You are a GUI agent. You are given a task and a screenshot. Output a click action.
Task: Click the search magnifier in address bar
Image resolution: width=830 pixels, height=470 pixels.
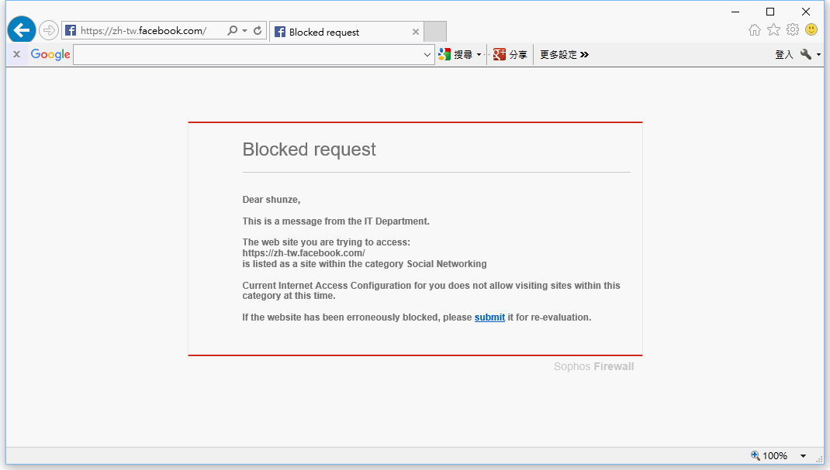coord(232,31)
